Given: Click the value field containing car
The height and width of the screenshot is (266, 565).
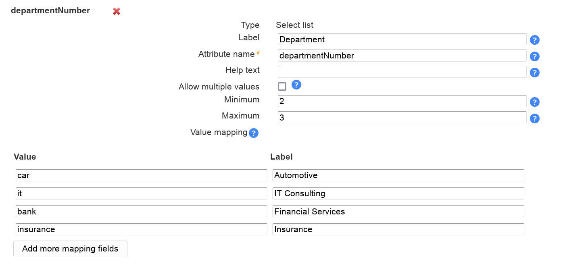Looking at the screenshot, I should coord(141,175).
